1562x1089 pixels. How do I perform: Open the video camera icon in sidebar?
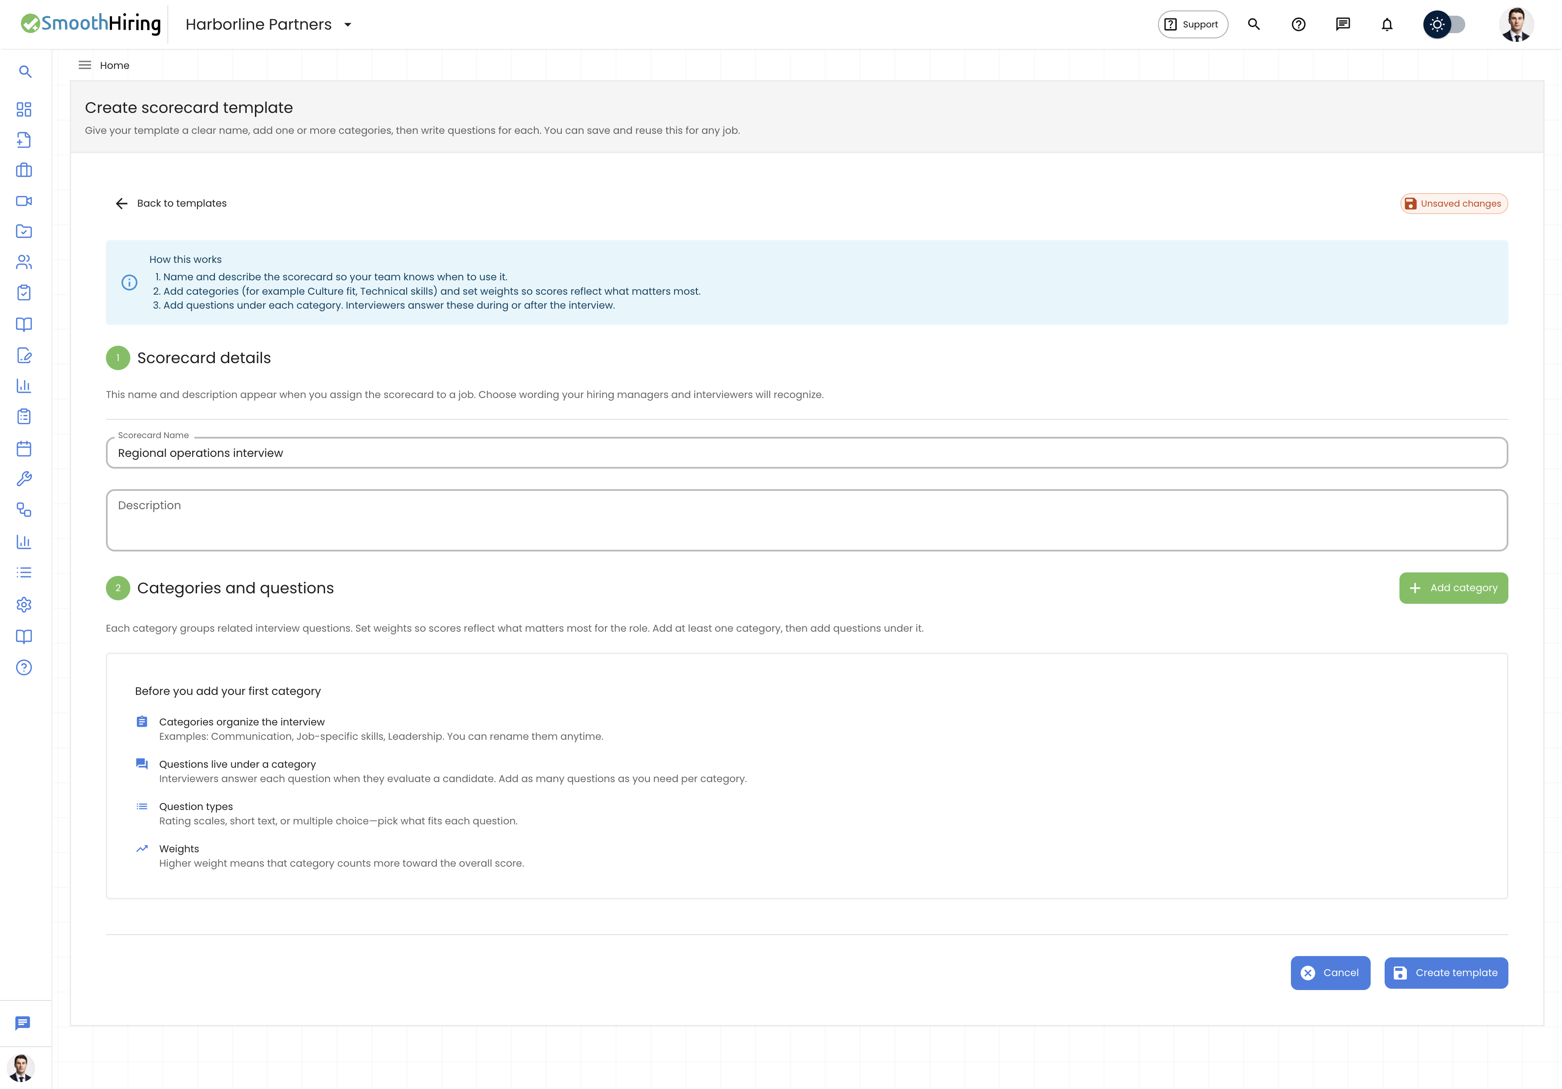coord(24,201)
